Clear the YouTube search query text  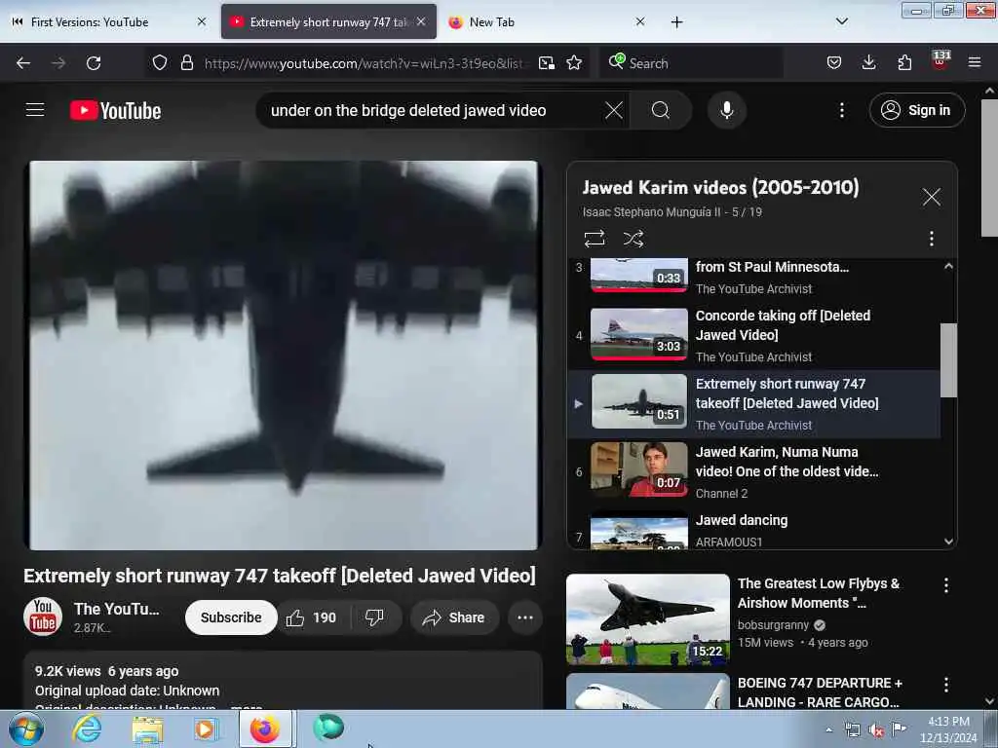pyautogui.click(x=614, y=111)
